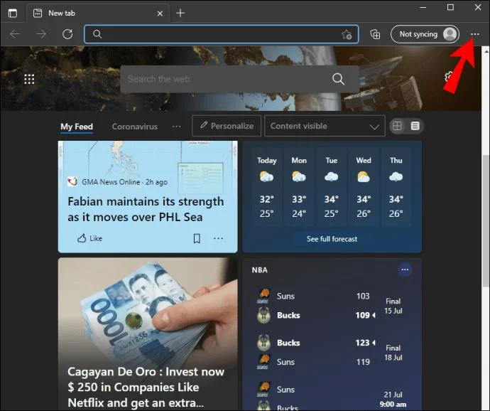Click the hand holding money thumbnail
This screenshot has width=490, height=411.
pyautogui.click(x=148, y=310)
